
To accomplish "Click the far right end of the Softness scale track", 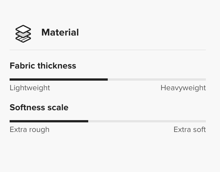I will tap(205, 121).
